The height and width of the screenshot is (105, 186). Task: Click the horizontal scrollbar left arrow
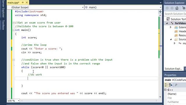pyautogui.click(x=22, y=101)
